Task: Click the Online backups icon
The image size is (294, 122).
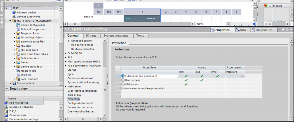Action: click(18, 58)
